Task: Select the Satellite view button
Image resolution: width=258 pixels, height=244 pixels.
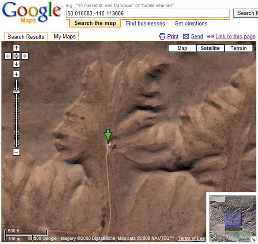Action: coord(210,48)
